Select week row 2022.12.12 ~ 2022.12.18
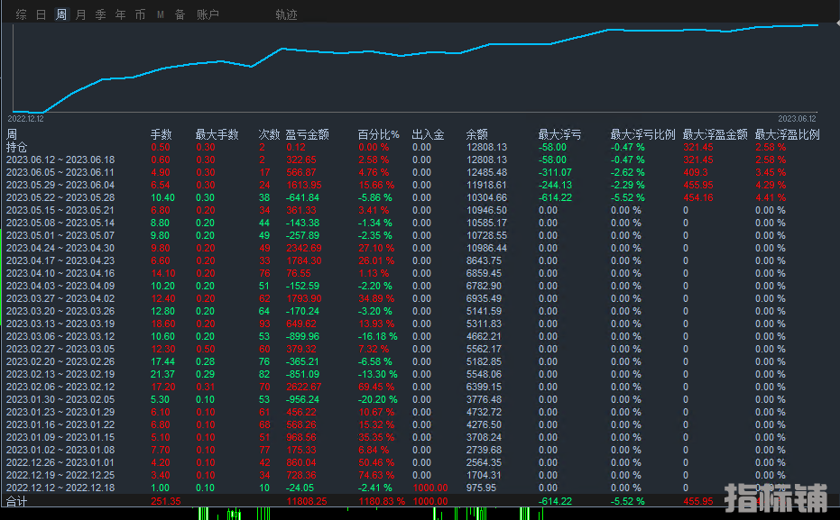Screen dimensions: 840x520 tap(60, 488)
